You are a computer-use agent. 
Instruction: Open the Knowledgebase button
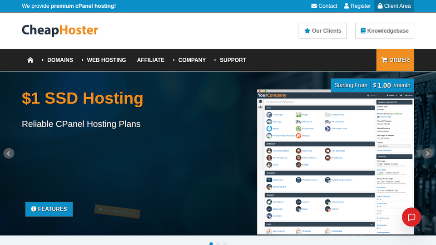point(385,31)
